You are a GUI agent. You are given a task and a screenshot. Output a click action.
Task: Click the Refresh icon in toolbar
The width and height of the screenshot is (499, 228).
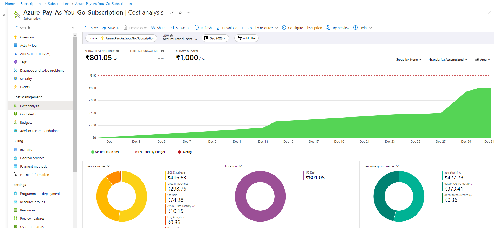[x=197, y=27]
